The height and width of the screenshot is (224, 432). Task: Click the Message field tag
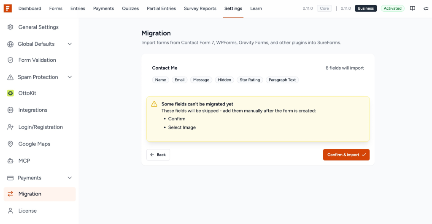click(x=201, y=80)
